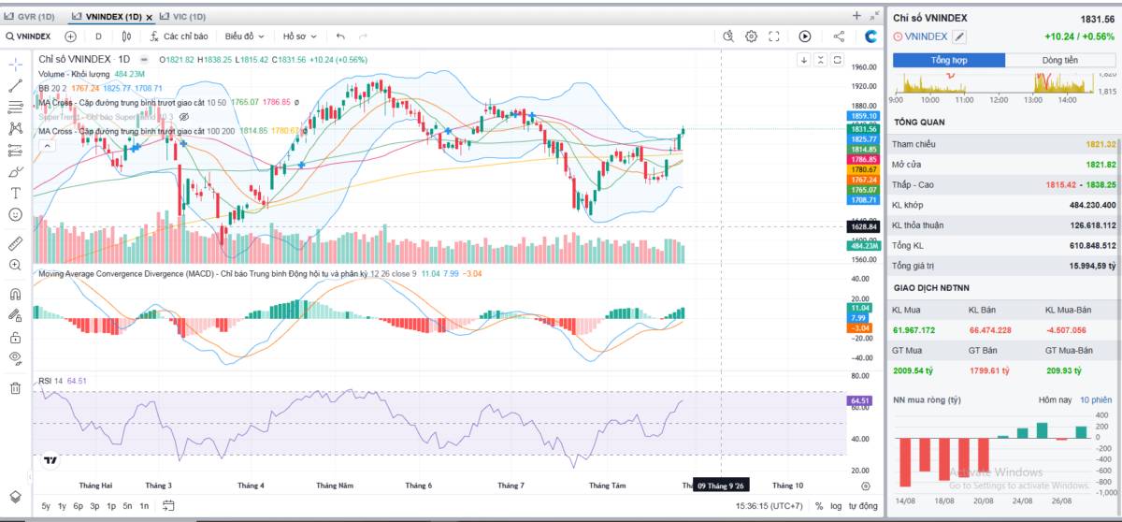Toggle stay in drawing mode

(x=15, y=315)
